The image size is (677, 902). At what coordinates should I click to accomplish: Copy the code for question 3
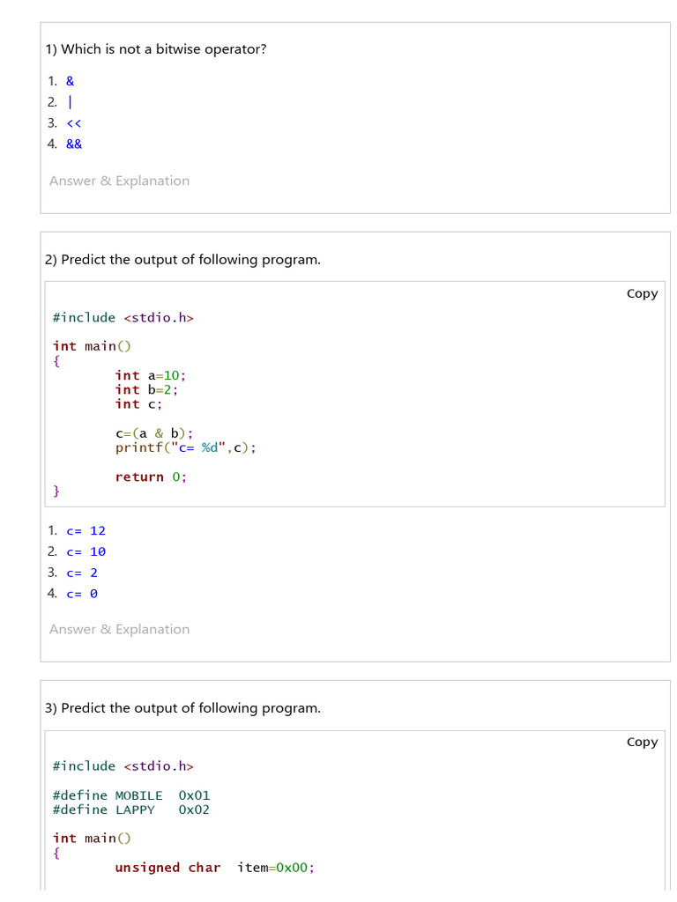[642, 742]
